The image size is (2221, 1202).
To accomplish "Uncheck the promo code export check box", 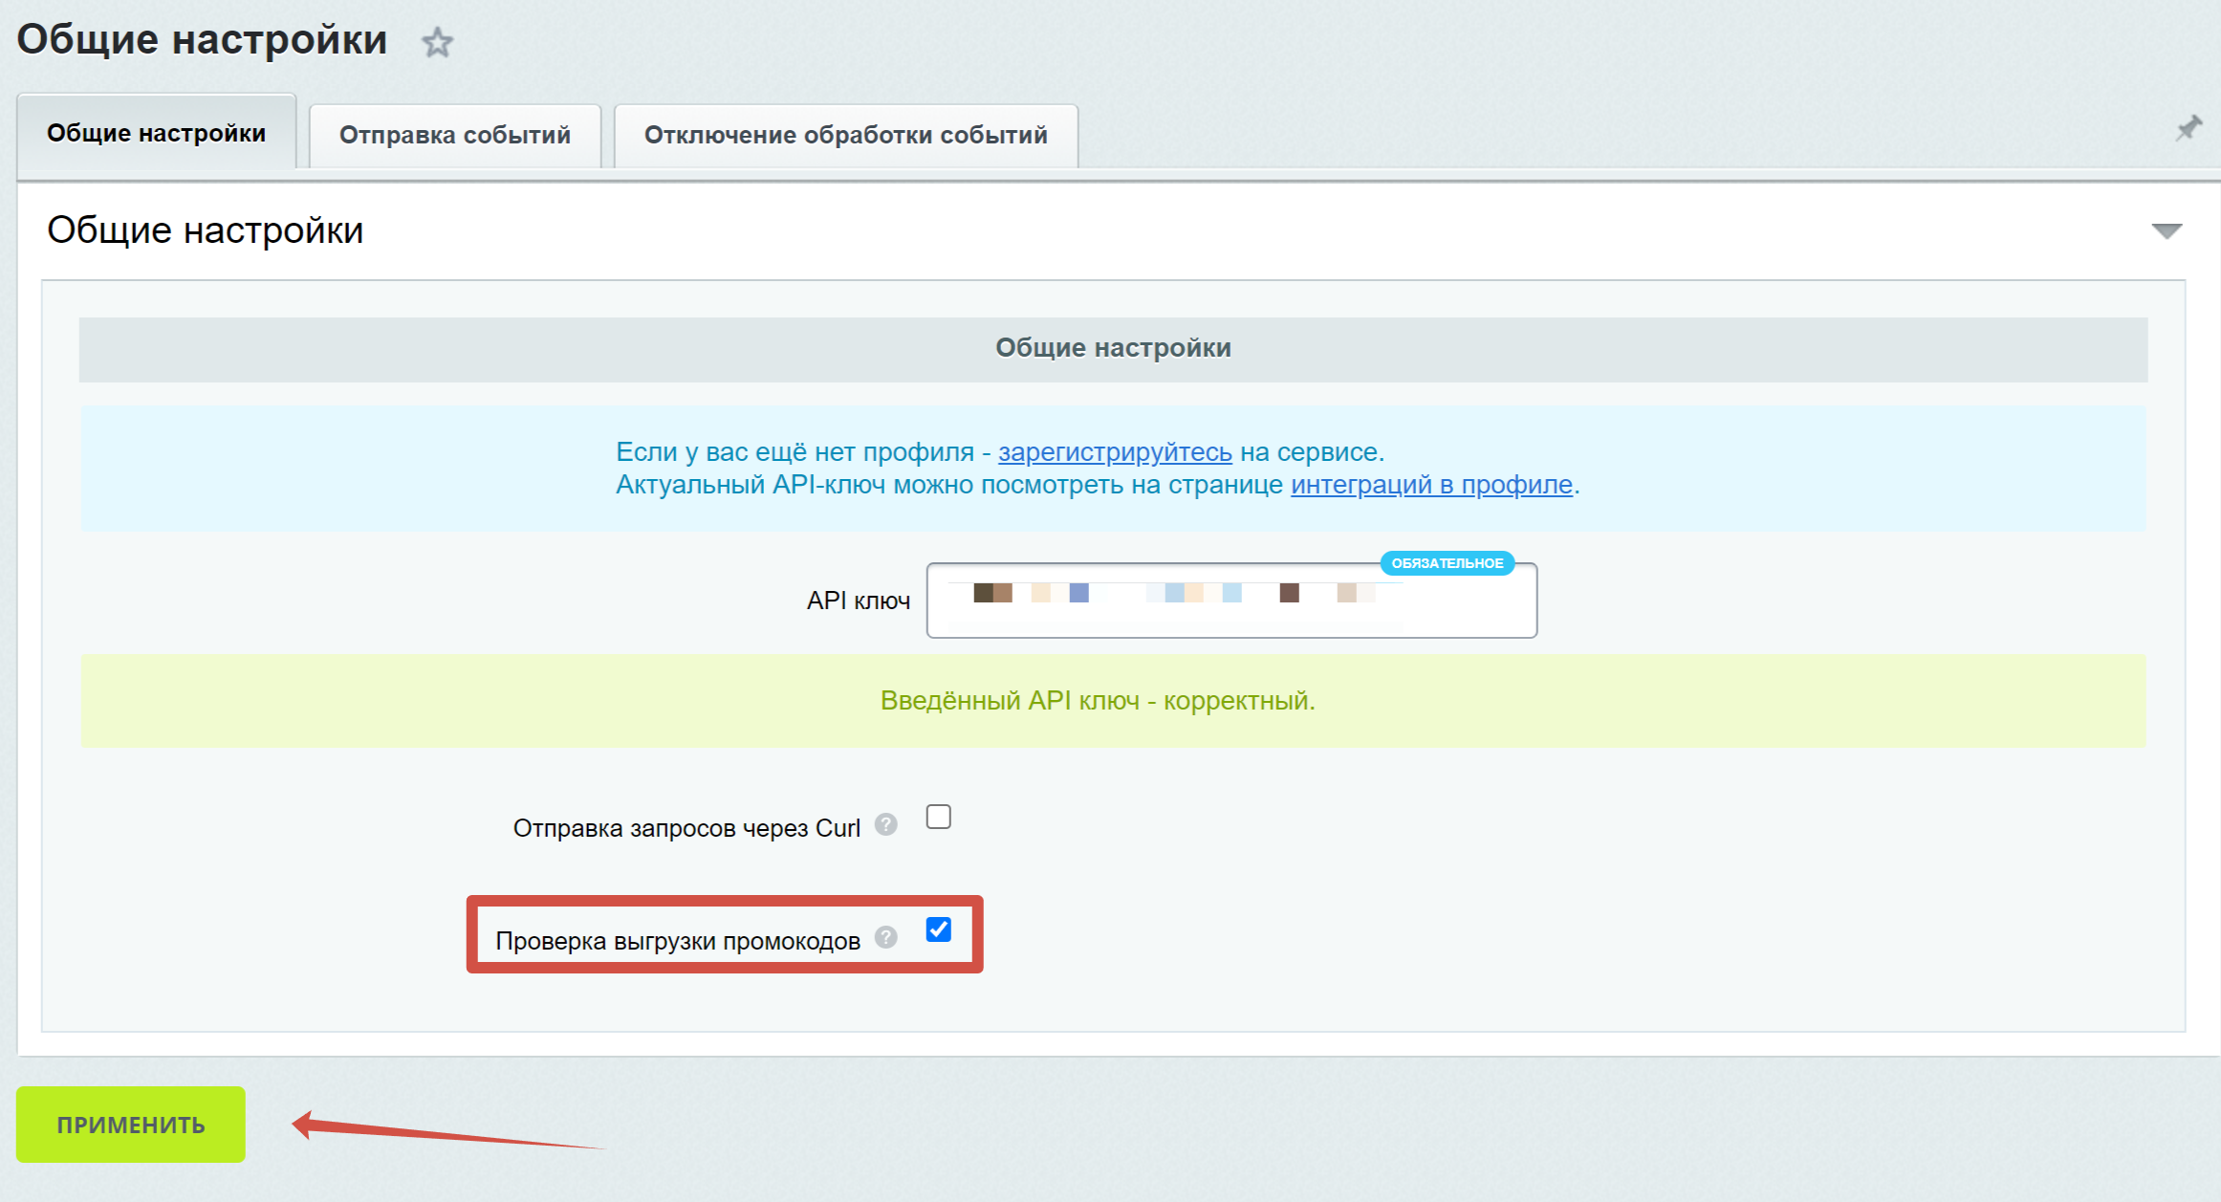I will 939,929.
